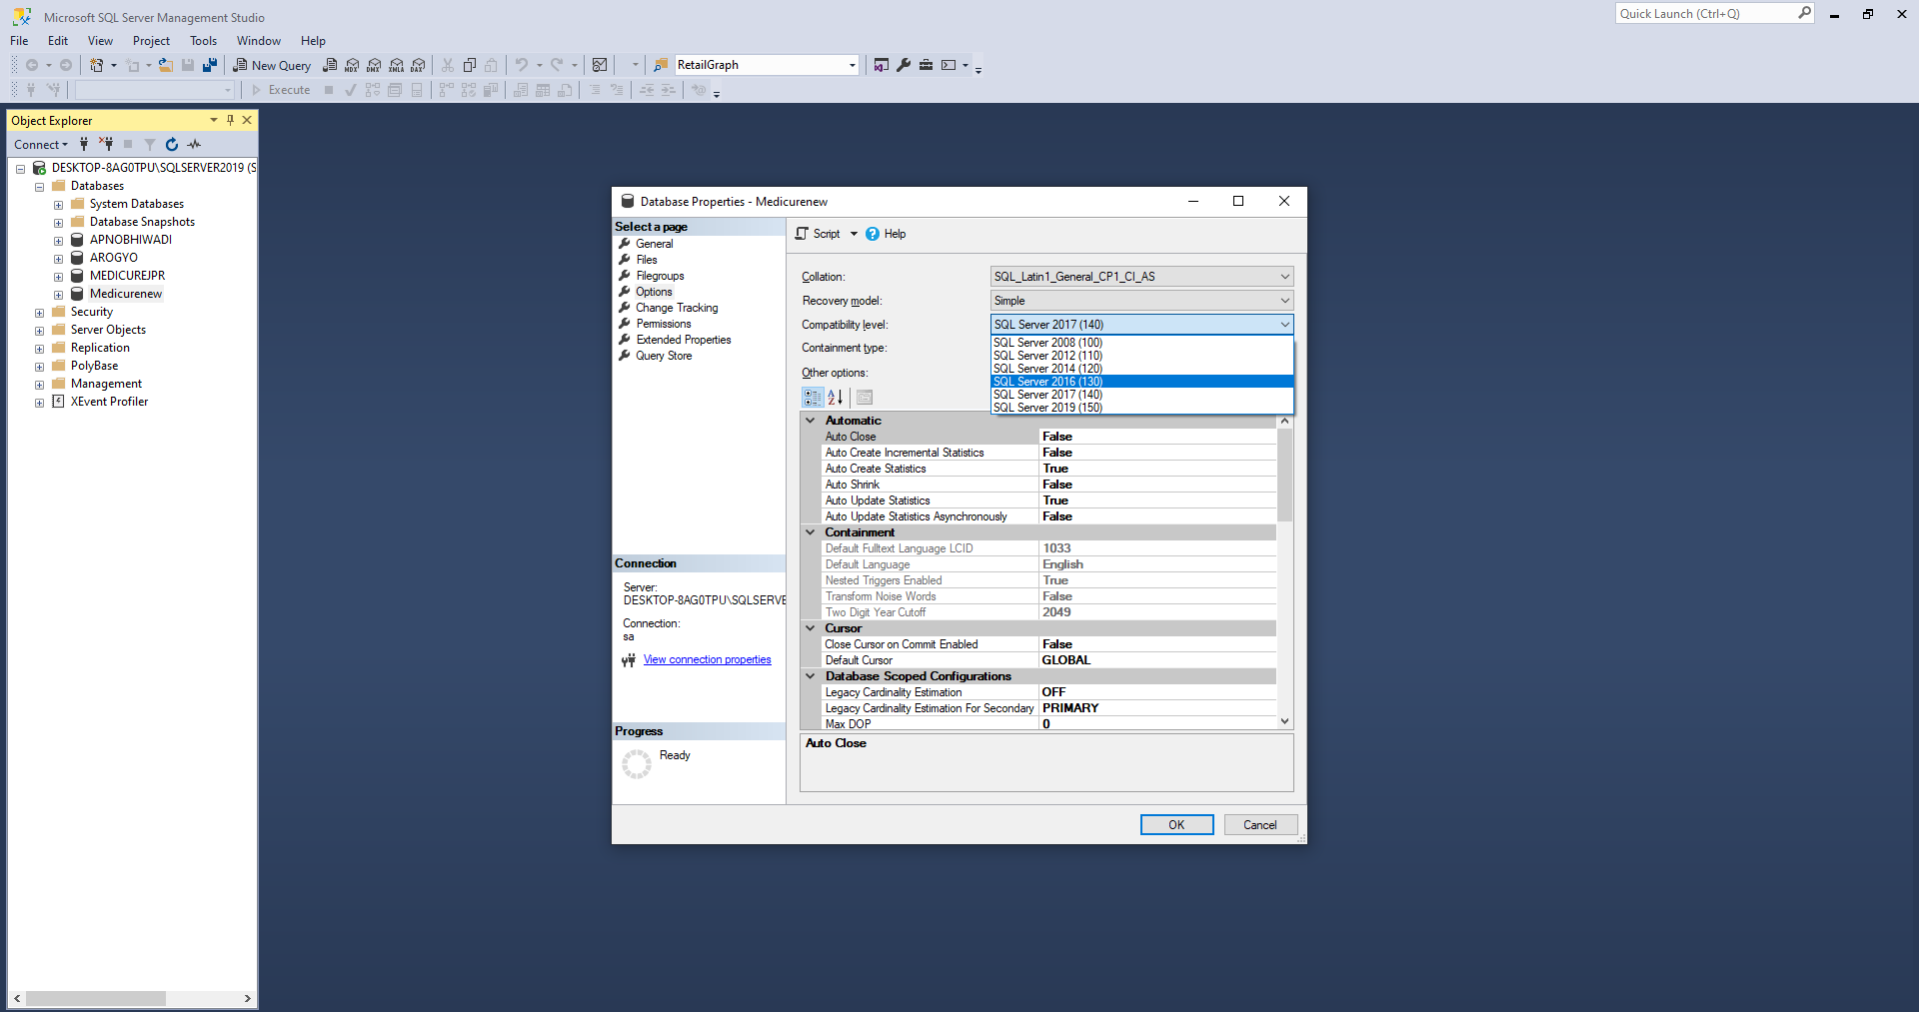Screen dimensions: 1919x1012
Task: Close the Object Explorer panel
Action: [247, 120]
